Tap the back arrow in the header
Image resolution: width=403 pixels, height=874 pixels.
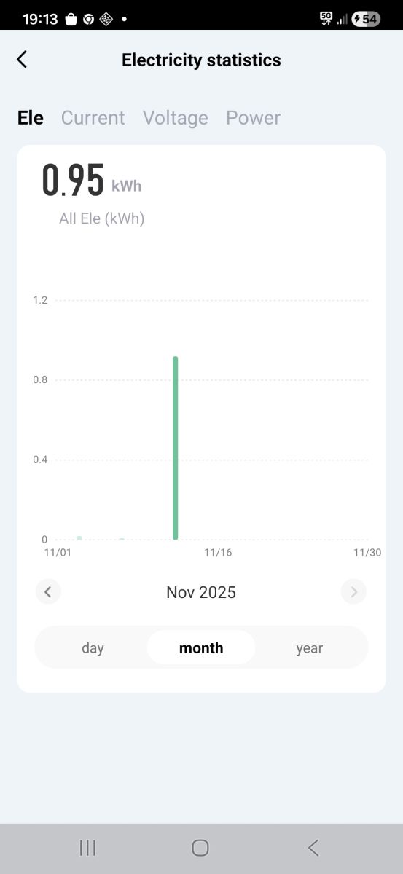pyautogui.click(x=22, y=60)
